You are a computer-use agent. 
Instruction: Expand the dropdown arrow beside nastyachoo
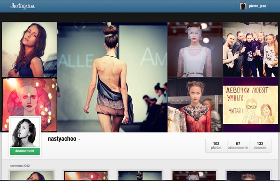[79, 139]
